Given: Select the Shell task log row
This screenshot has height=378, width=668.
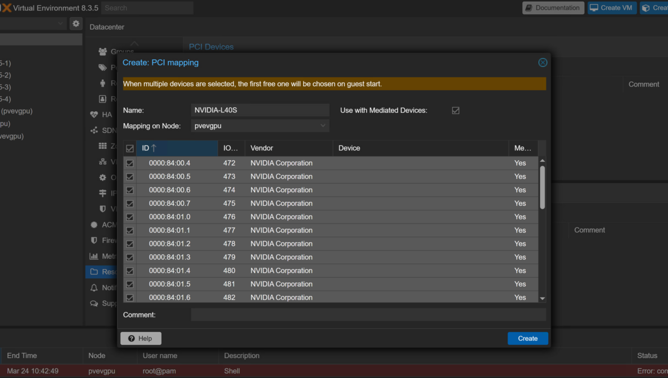Looking at the screenshot, I should pyautogui.click(x=334, y=371).
